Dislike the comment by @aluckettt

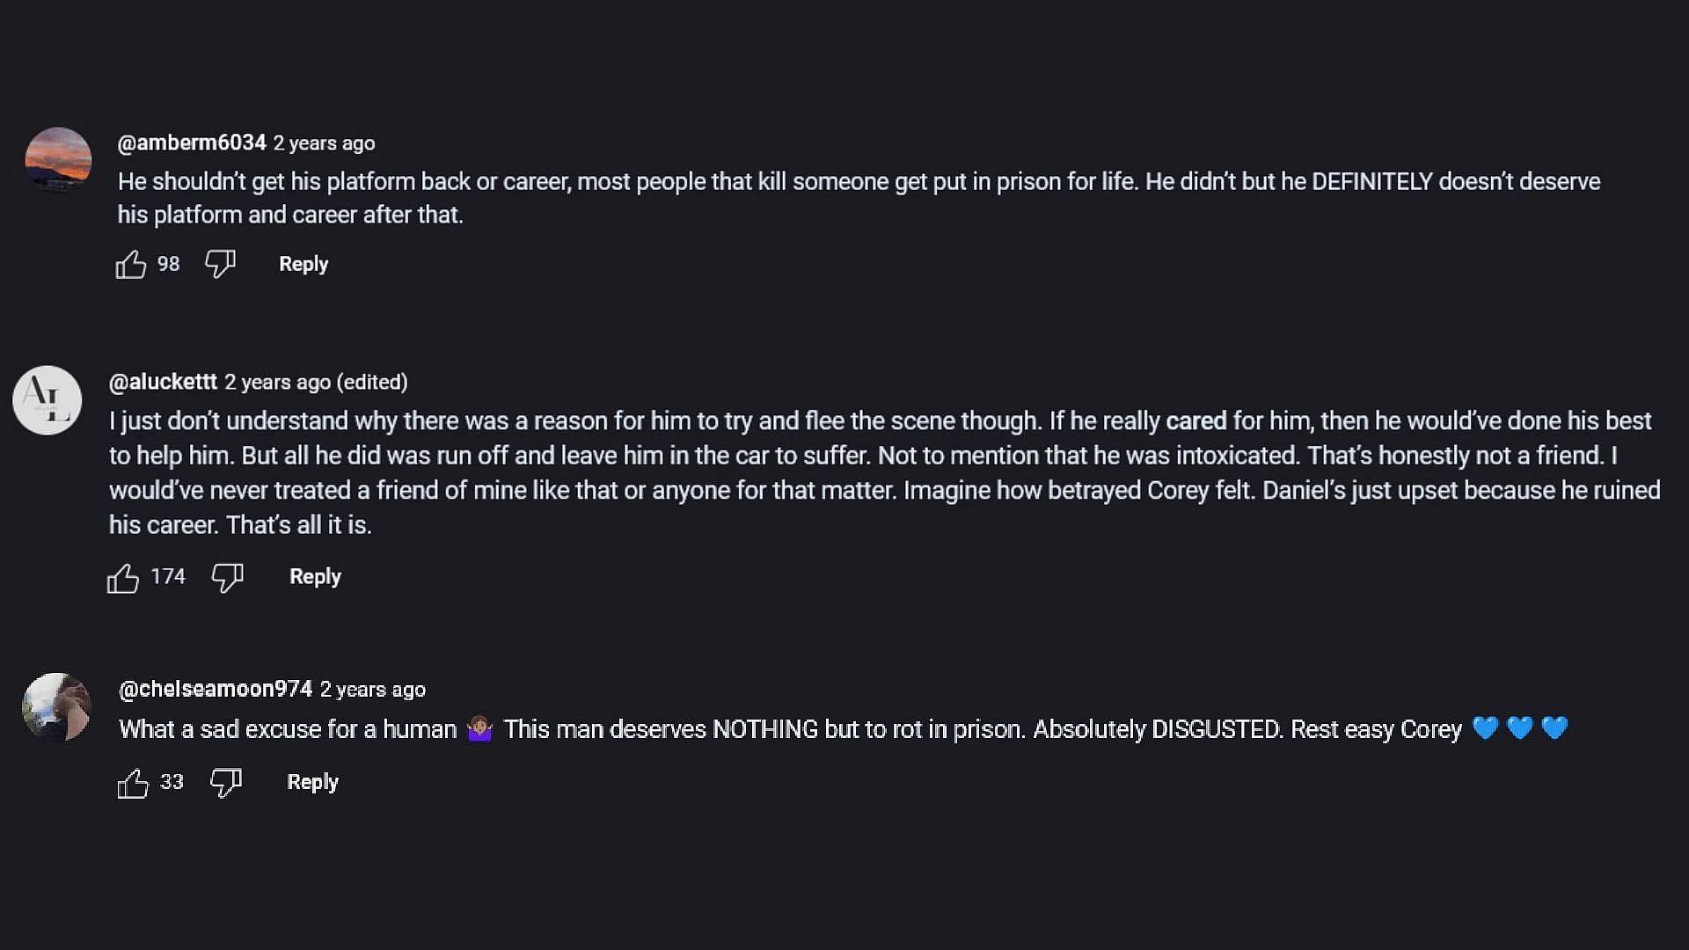click(227, 577)
